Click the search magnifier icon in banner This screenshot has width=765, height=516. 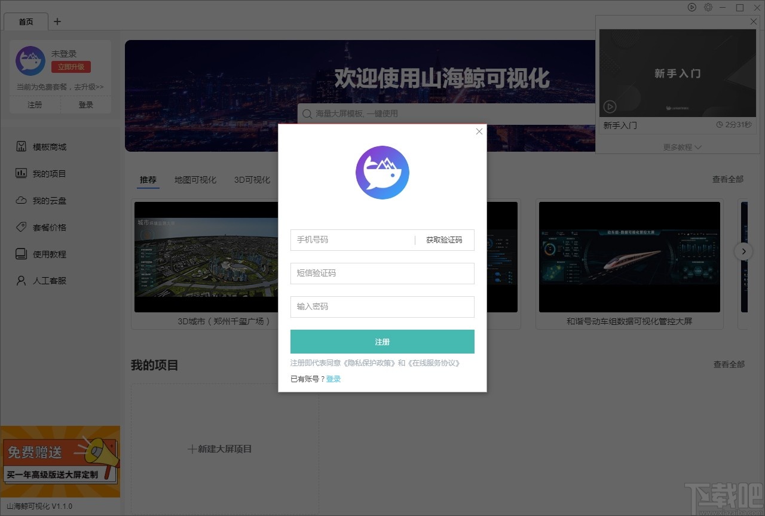click(307, 113)
